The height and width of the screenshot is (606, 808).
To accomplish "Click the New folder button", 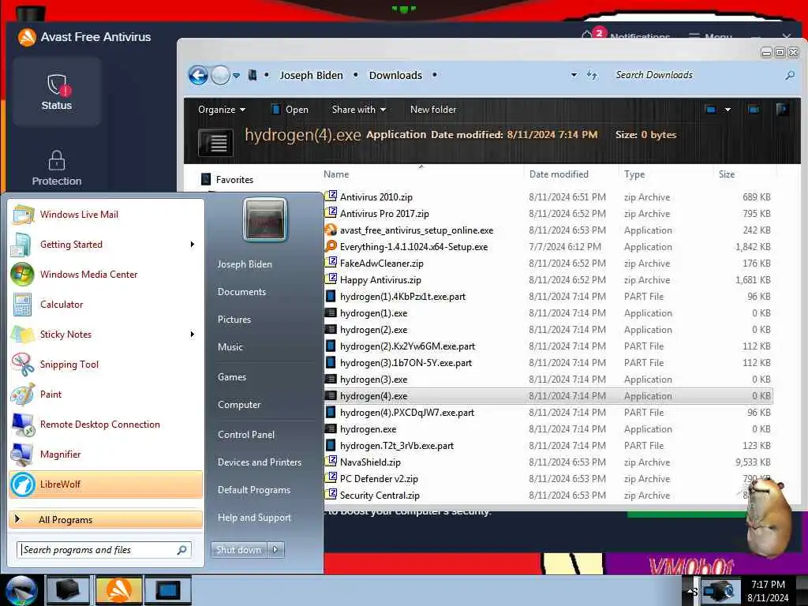I will pos(433,109).
